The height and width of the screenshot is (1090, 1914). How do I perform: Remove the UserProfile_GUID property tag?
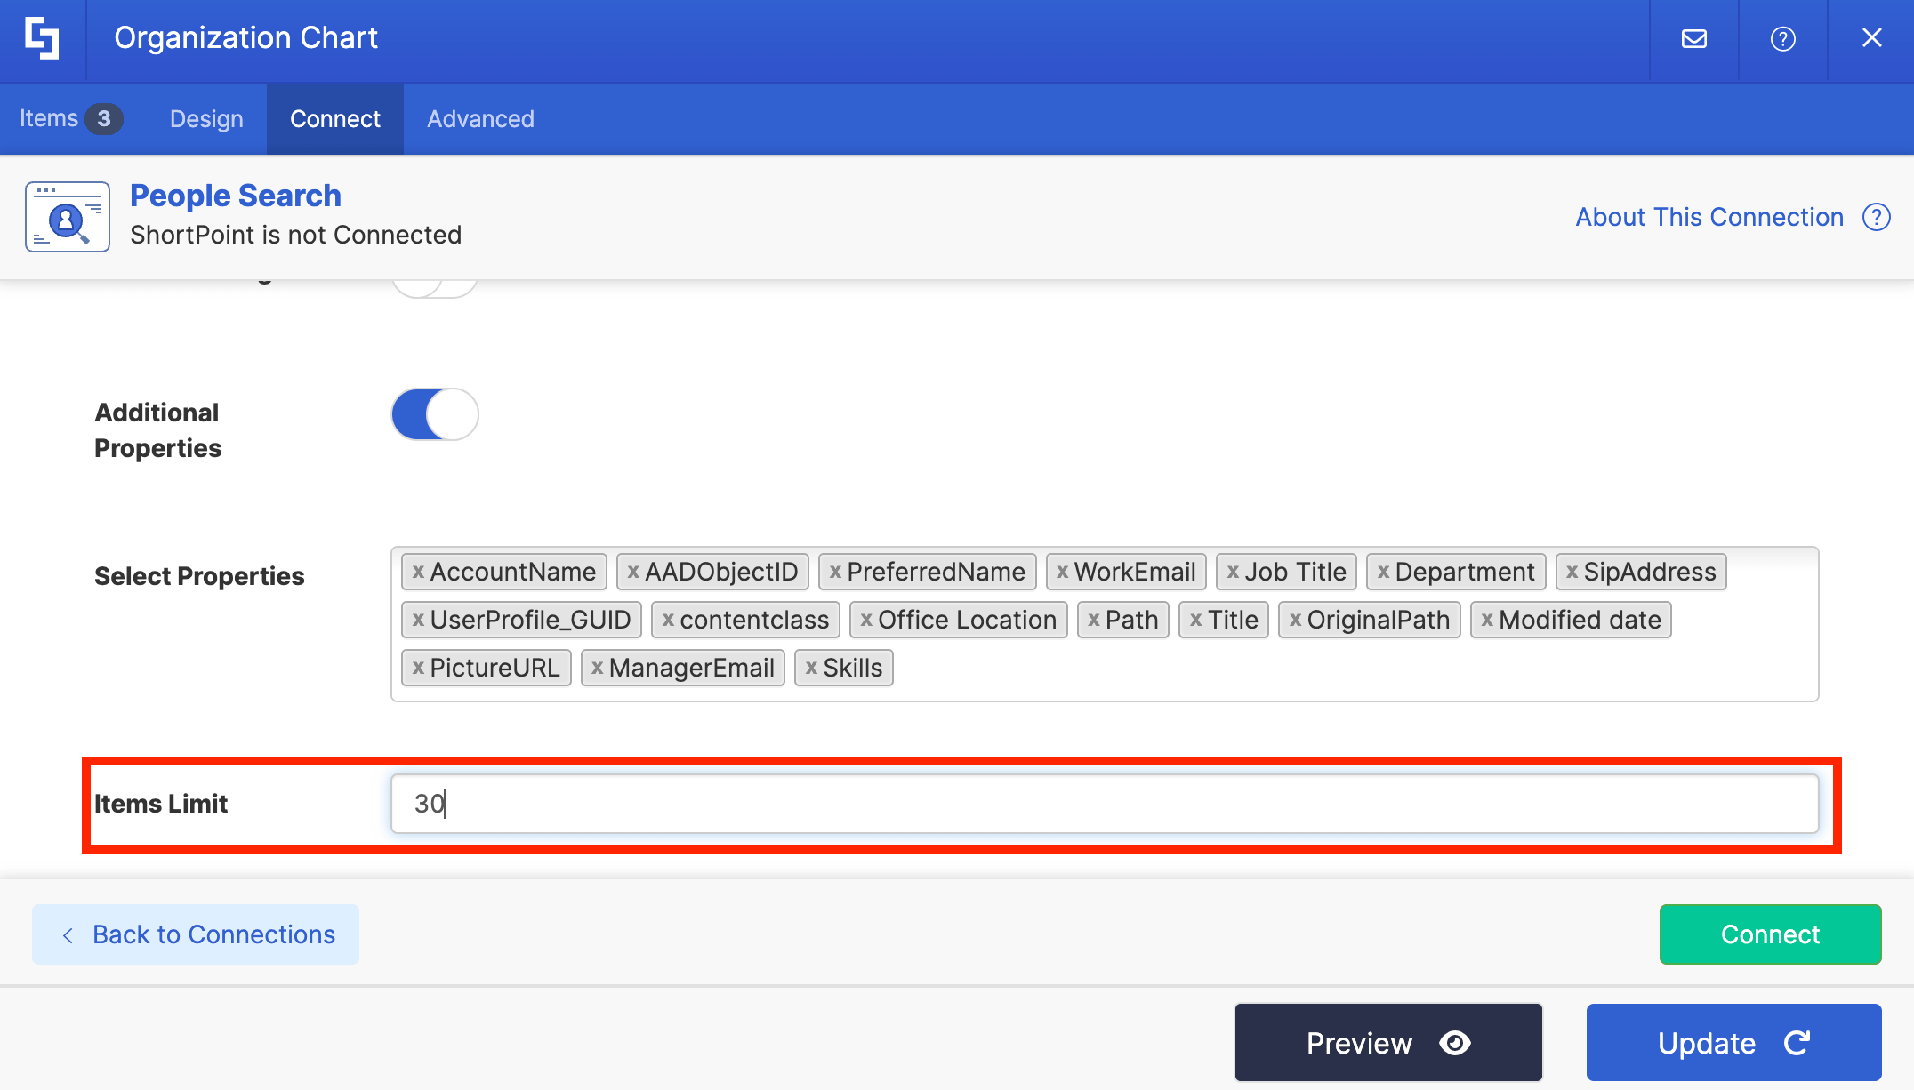click(x=418, y=621)
